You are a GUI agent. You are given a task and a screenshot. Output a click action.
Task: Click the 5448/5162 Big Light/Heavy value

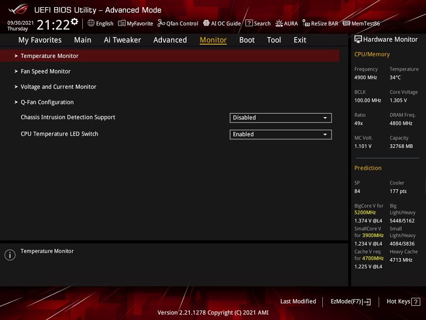click(402, 220)
